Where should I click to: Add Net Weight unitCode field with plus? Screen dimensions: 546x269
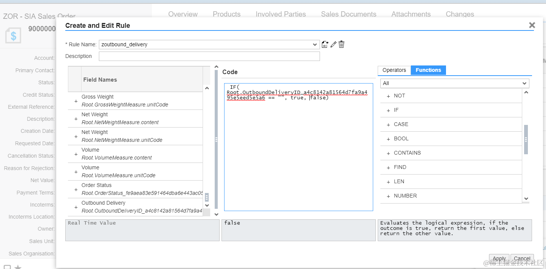click(76, 137)
